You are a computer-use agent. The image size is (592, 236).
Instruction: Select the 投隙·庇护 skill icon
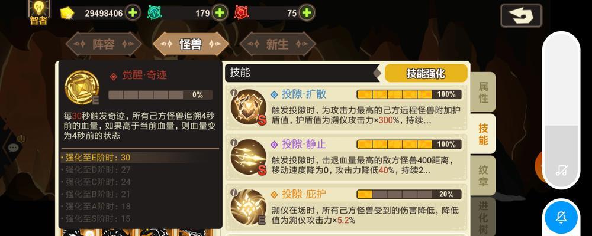tap(249, 207)
